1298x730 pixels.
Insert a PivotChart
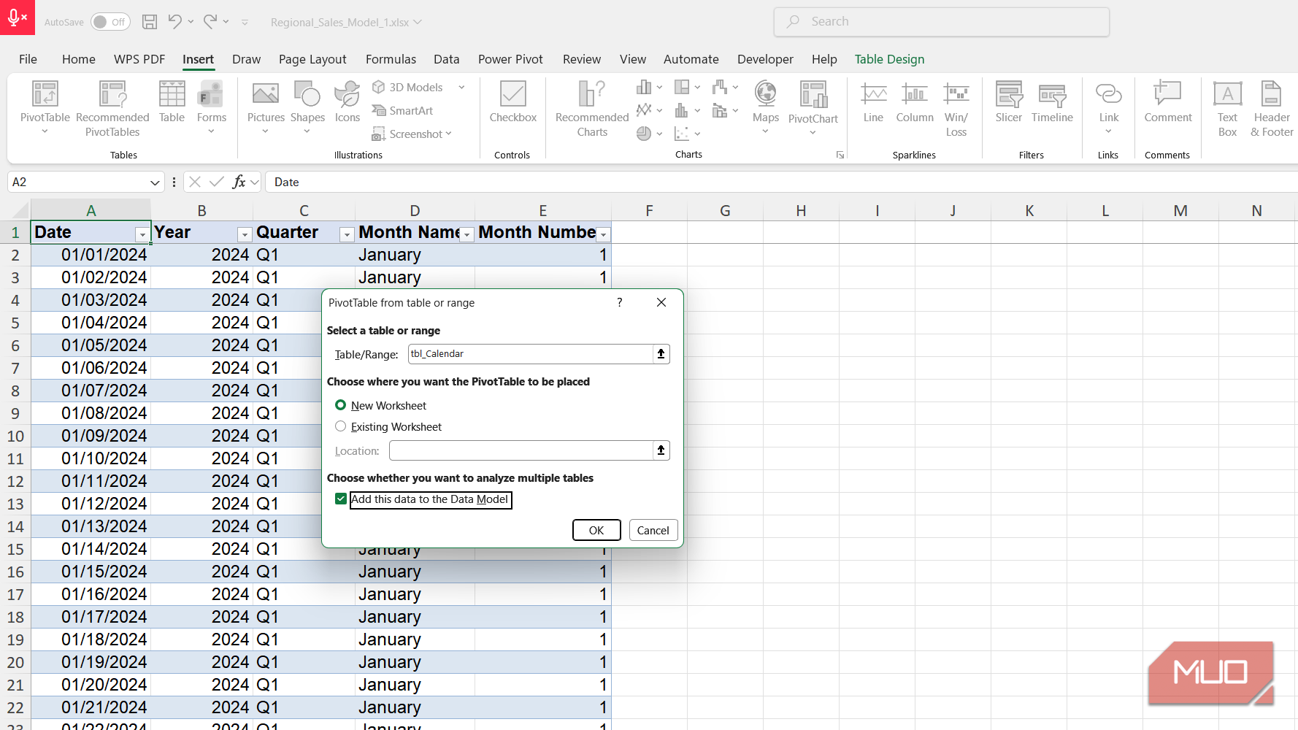[x=813, y=107]
